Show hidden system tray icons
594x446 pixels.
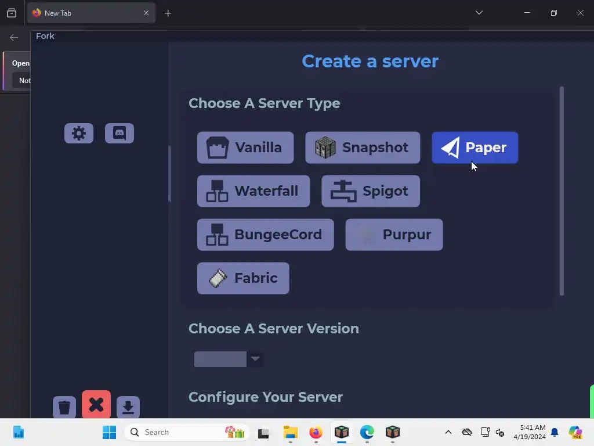click(x=448, y=432)
